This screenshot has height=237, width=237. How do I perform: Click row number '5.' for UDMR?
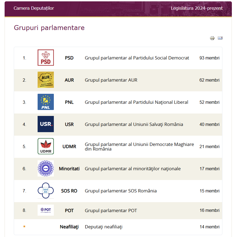[24, 146]
